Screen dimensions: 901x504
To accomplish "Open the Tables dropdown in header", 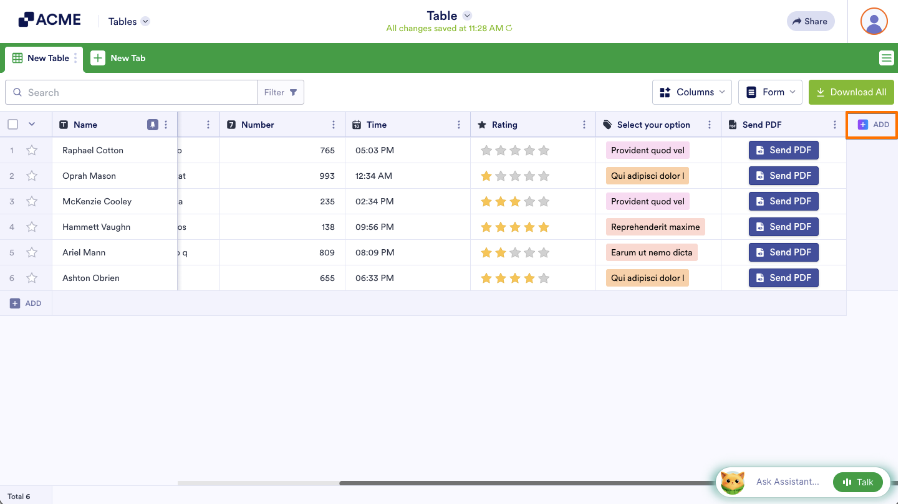I will point(129,21).
